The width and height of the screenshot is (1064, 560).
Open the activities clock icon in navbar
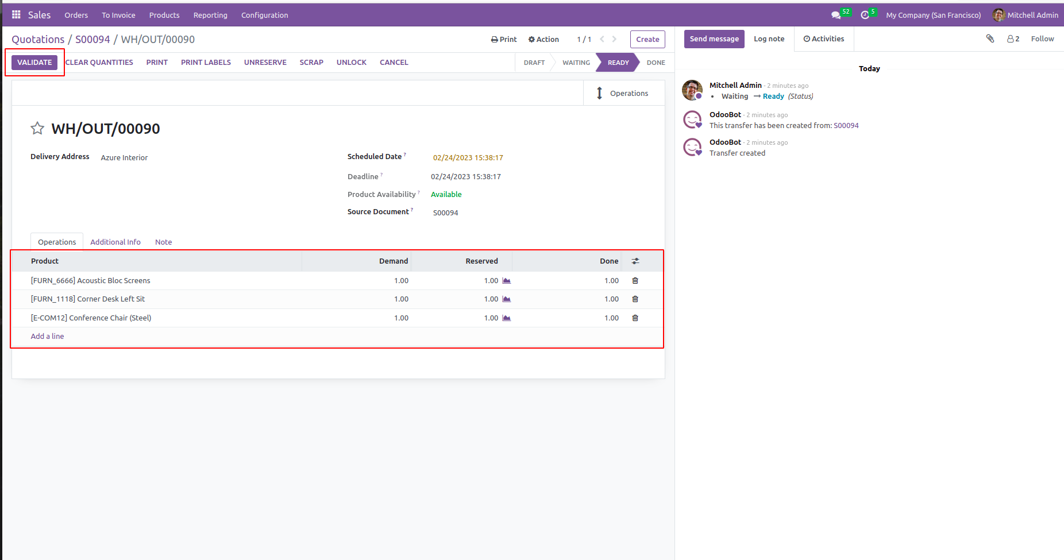tap(865, 15)
